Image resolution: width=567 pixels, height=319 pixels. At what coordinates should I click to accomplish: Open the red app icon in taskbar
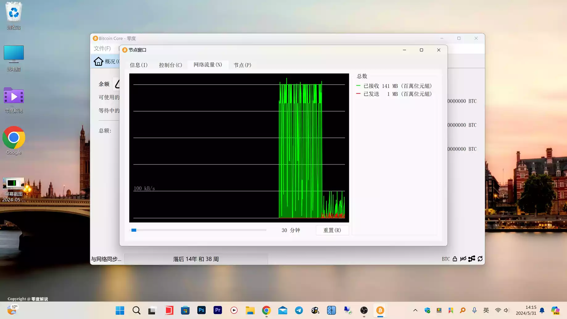(169, 310)
